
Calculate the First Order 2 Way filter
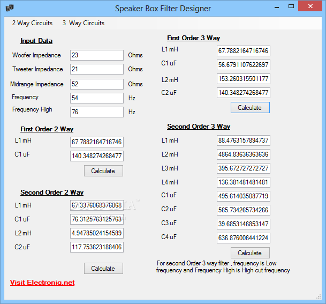click(x=103, y=171)
